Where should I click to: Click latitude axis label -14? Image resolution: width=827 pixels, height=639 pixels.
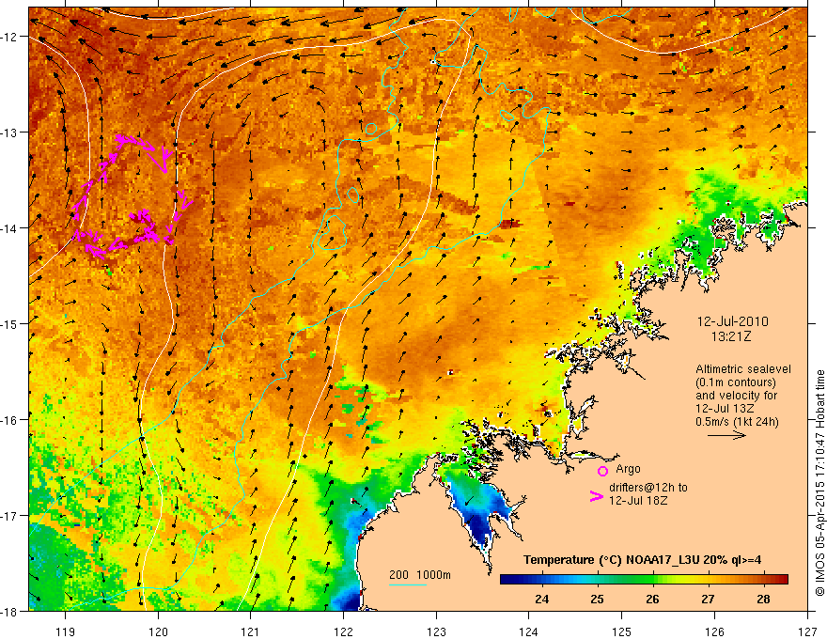point(9,228)
